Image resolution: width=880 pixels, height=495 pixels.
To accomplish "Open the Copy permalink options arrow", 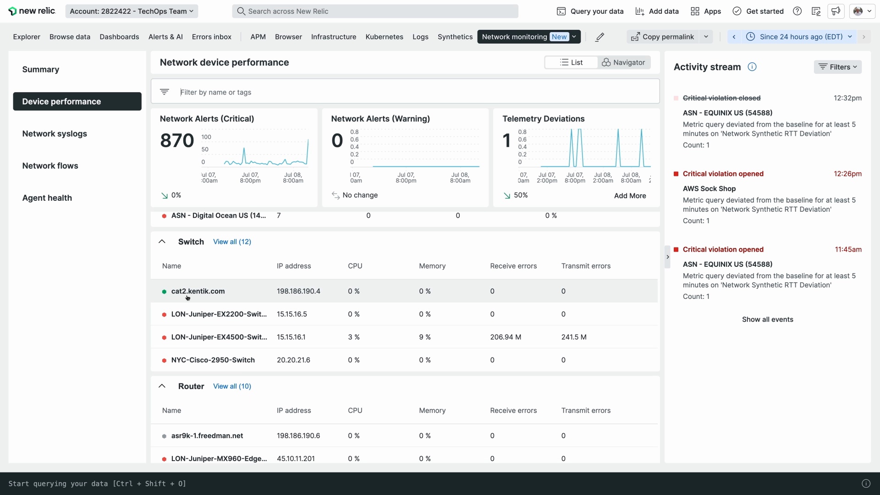I will 706,37.
